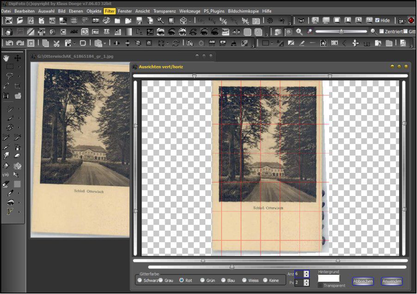Open the Filter menu
Image resolution: width=417 pixels, height=294 pixels.
click(110, 11)
